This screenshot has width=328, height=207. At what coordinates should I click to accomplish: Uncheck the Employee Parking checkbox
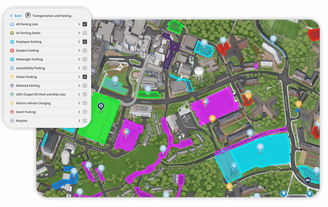[x=85, y=41]
